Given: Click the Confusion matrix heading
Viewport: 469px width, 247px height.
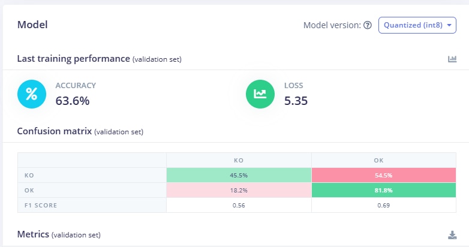Looking at the screenshot, I should 54,131.
